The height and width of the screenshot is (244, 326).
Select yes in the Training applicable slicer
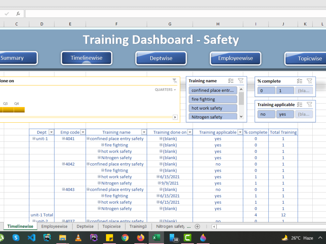tap(285, 114)
